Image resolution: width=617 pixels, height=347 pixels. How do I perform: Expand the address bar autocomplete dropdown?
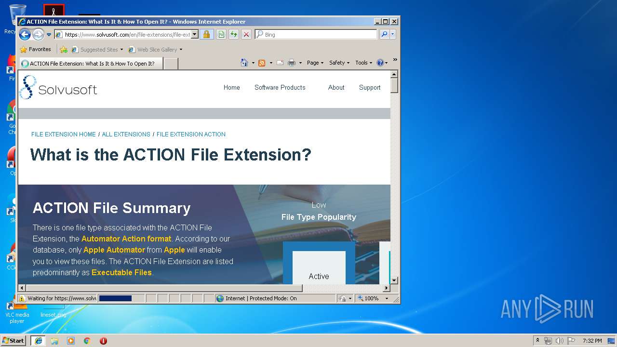pyautogui.click(x=195, y=35)
